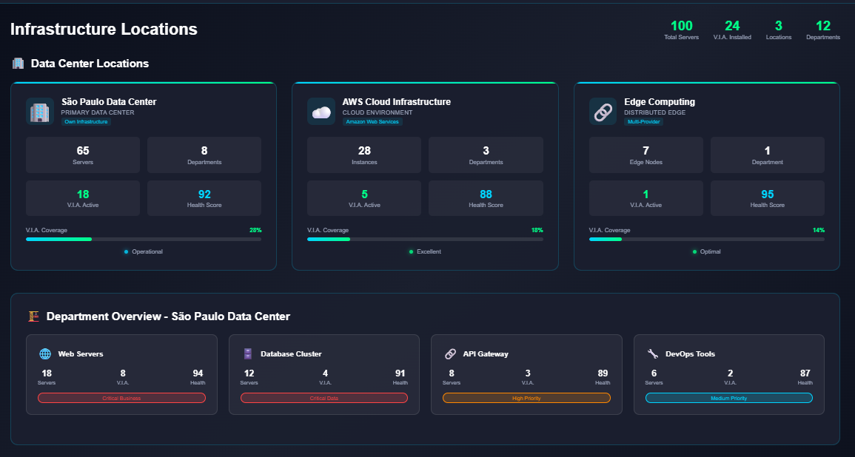This screenshot has height=457, width=855.
Task: Click the DevOps Tools wrench icon
Action: pos(652,354)
